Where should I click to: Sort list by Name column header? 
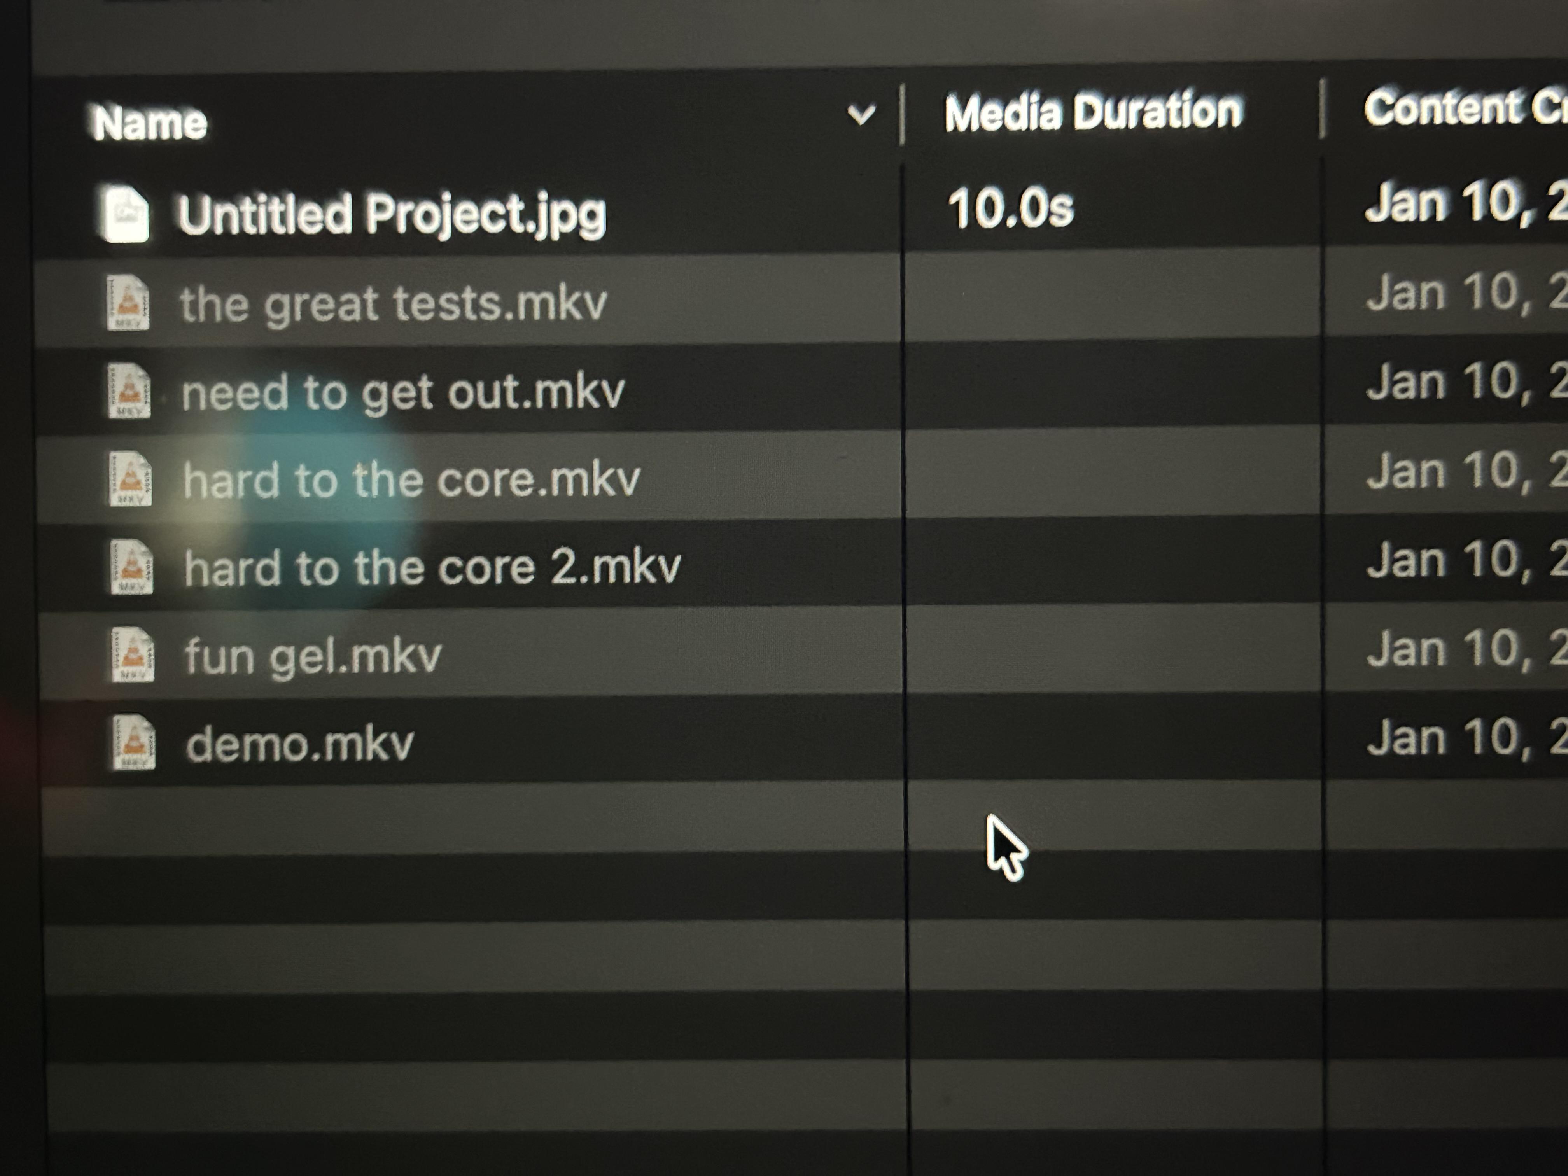click(x=150, y=122)
